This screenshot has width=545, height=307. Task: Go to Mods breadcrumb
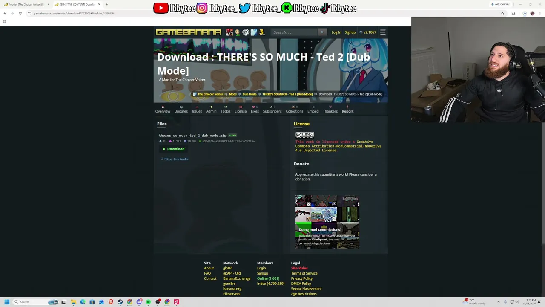pos(233,94)
